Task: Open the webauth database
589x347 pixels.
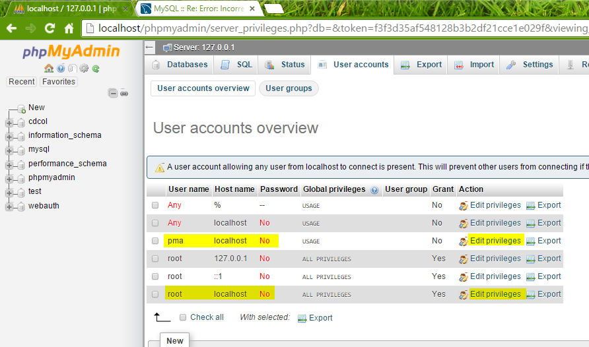Action: [44, 206]
